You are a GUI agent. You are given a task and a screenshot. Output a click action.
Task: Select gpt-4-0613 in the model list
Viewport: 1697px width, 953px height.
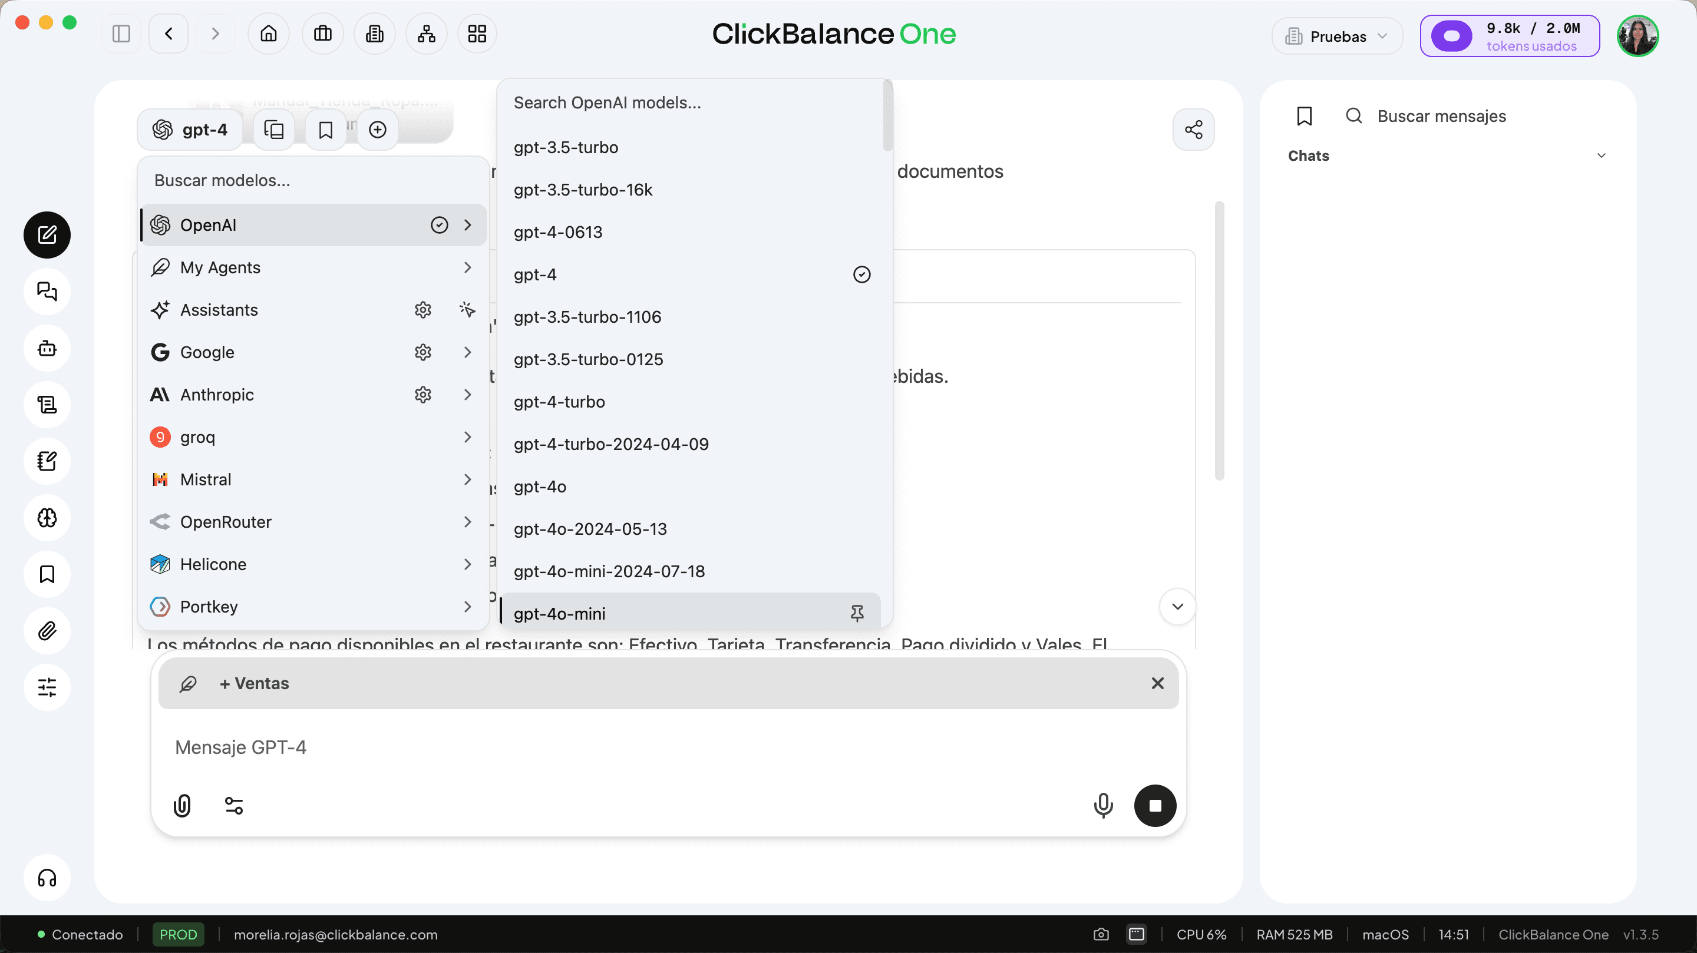[x=691, y=232]
